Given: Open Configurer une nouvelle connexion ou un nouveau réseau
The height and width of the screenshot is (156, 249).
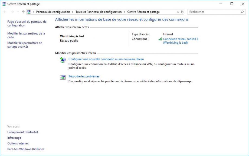Looking at the screenshot, I should (106, 59).
